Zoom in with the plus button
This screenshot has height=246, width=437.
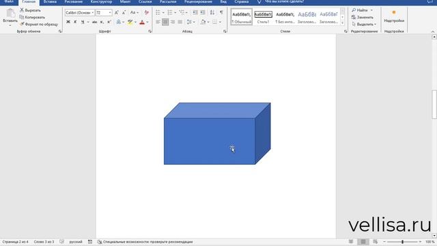pos(421,242)
